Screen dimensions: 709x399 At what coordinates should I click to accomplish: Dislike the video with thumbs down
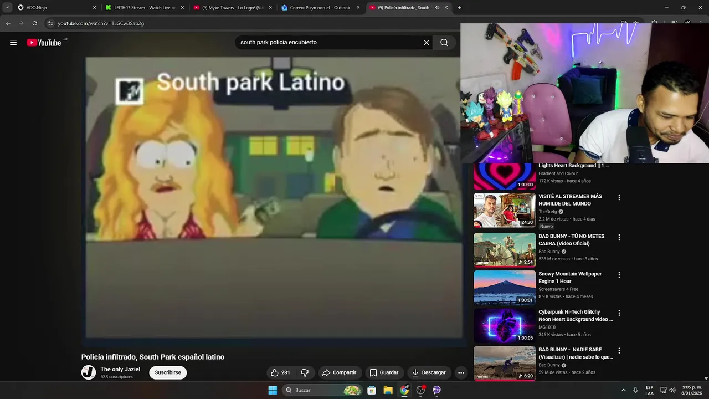point(305,372)
